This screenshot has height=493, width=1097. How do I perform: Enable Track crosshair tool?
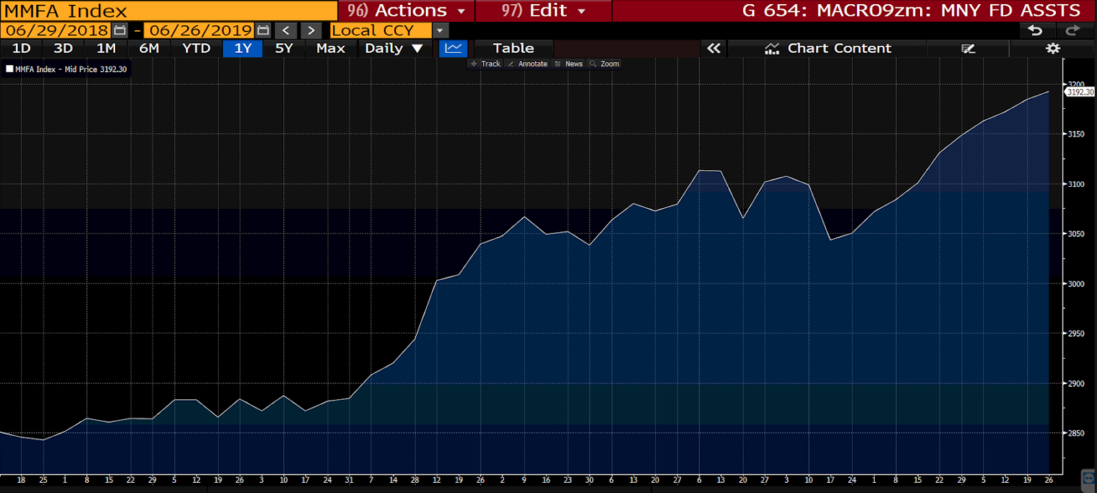[485, 64]
